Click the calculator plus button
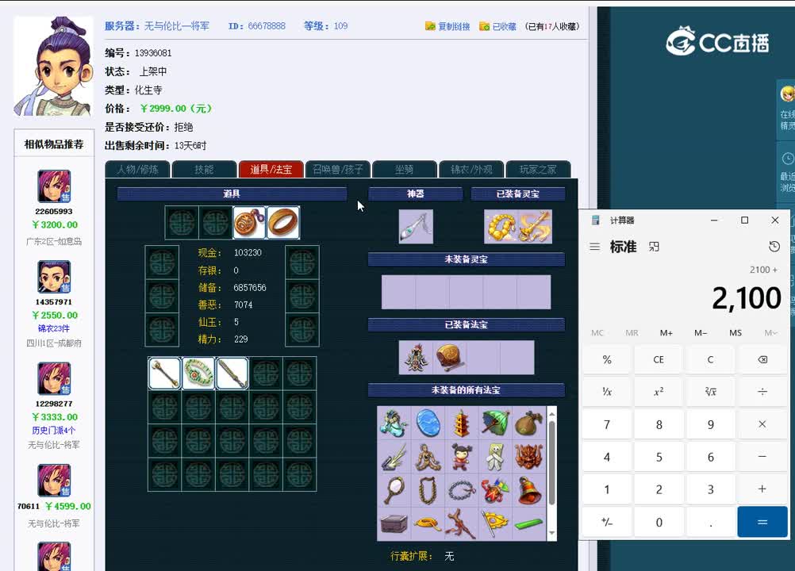This screenshot has height=571, width=795. coord(762,489)
